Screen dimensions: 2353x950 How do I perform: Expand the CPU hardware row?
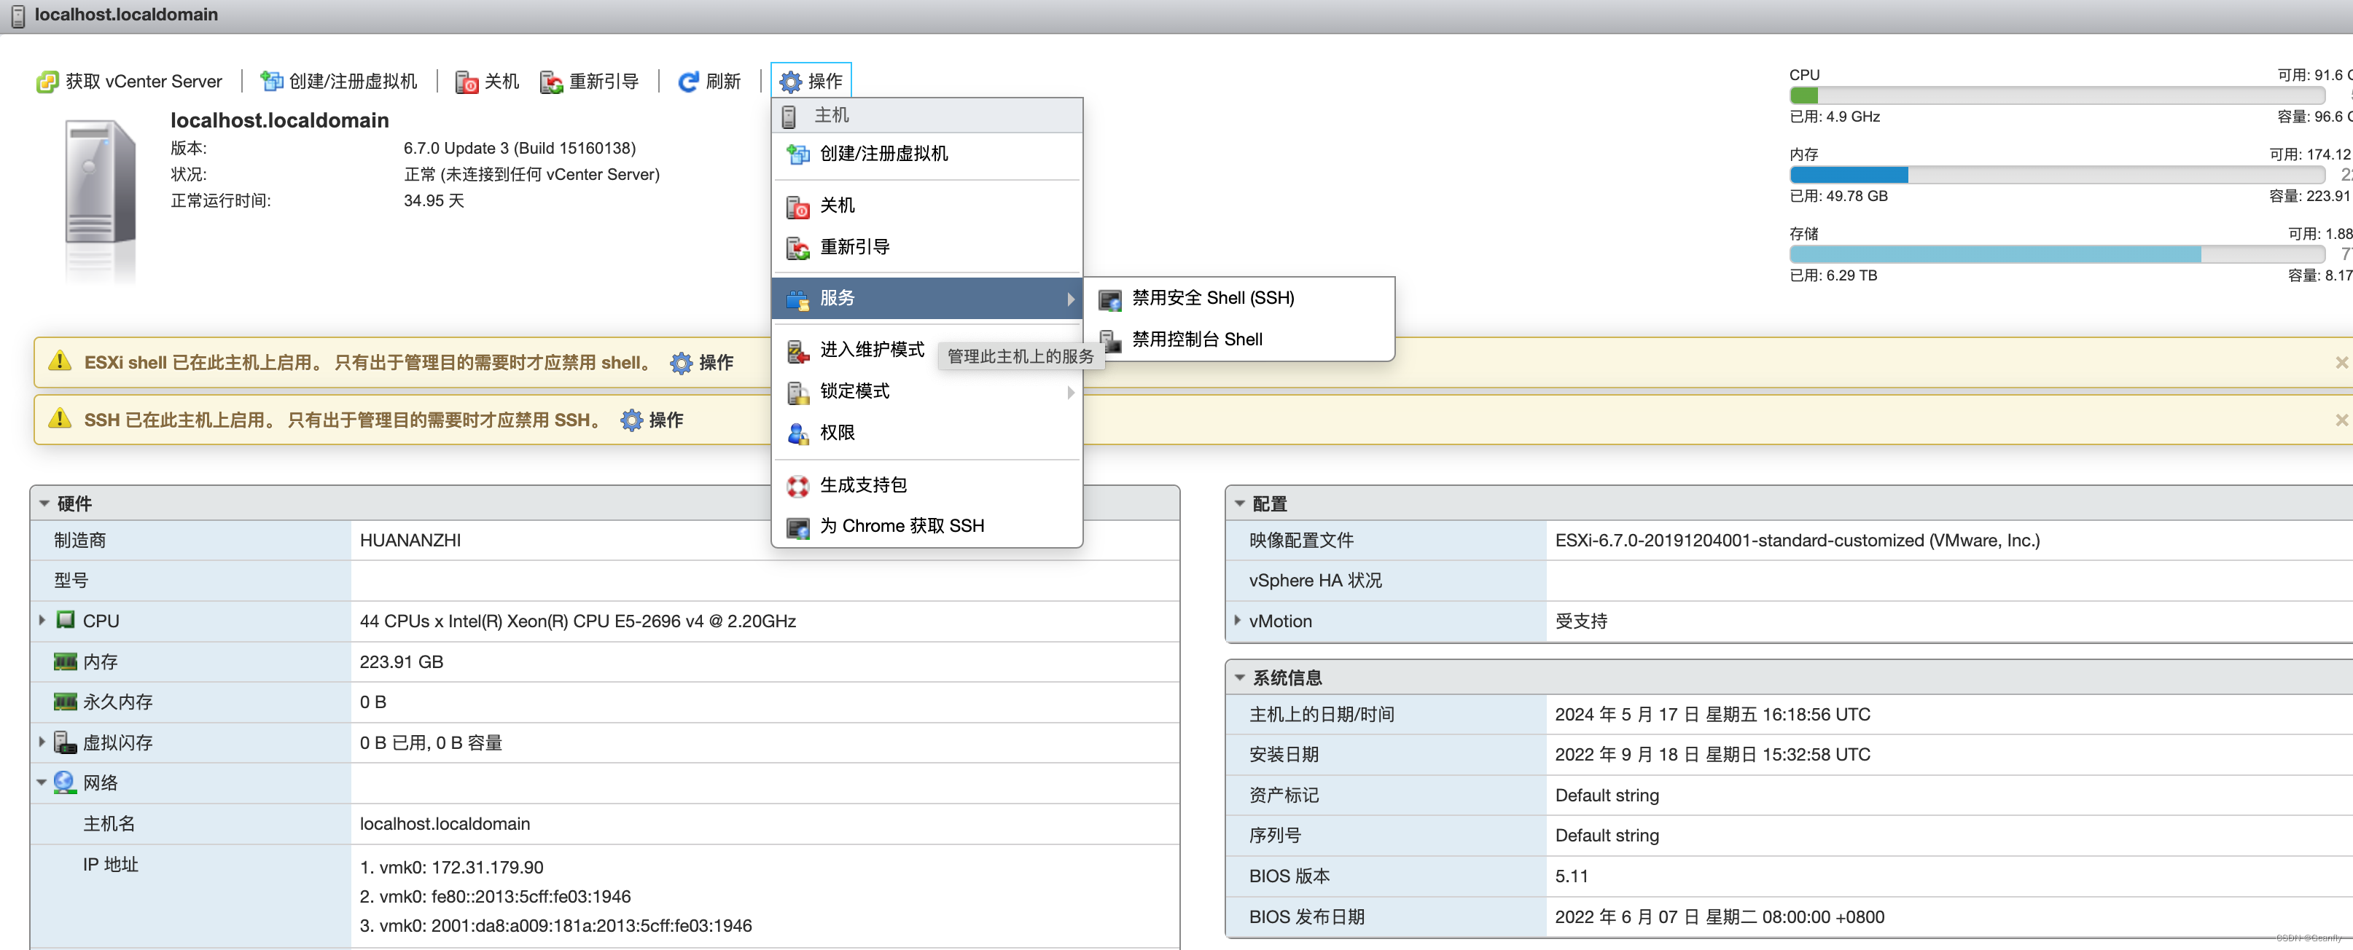(x=42, y=620)
